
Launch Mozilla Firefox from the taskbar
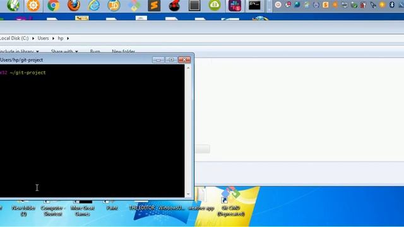[74, 5]
